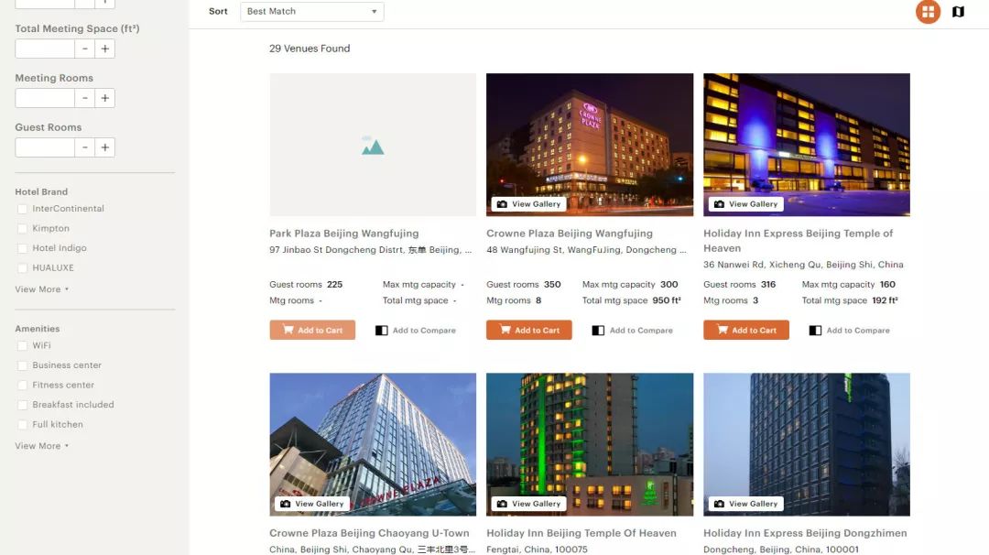989x555 pixels.
Task: Check the InterContinental brand checkbox
Action: point(23,209)
